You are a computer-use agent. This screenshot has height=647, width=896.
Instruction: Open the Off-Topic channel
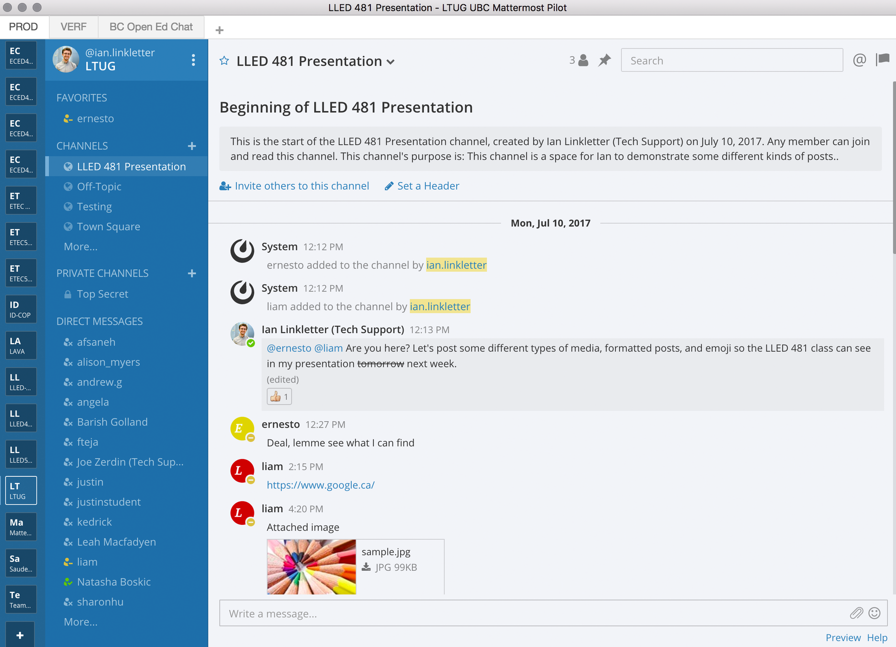tap(99, 186)
